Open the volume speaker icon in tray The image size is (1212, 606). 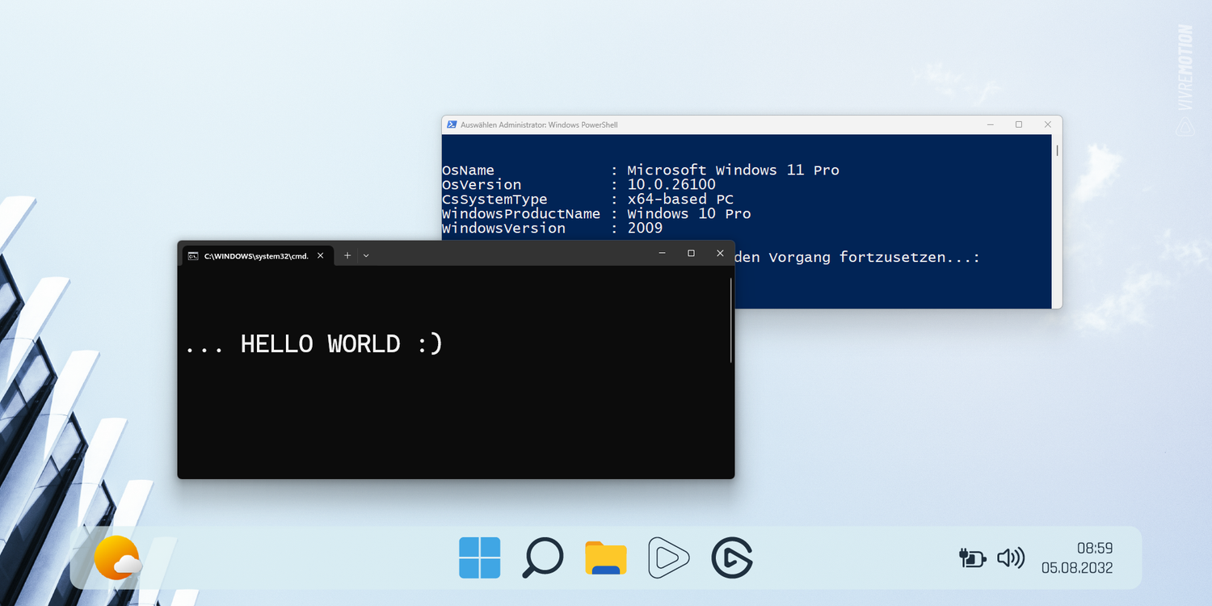tap(1011, 558)
